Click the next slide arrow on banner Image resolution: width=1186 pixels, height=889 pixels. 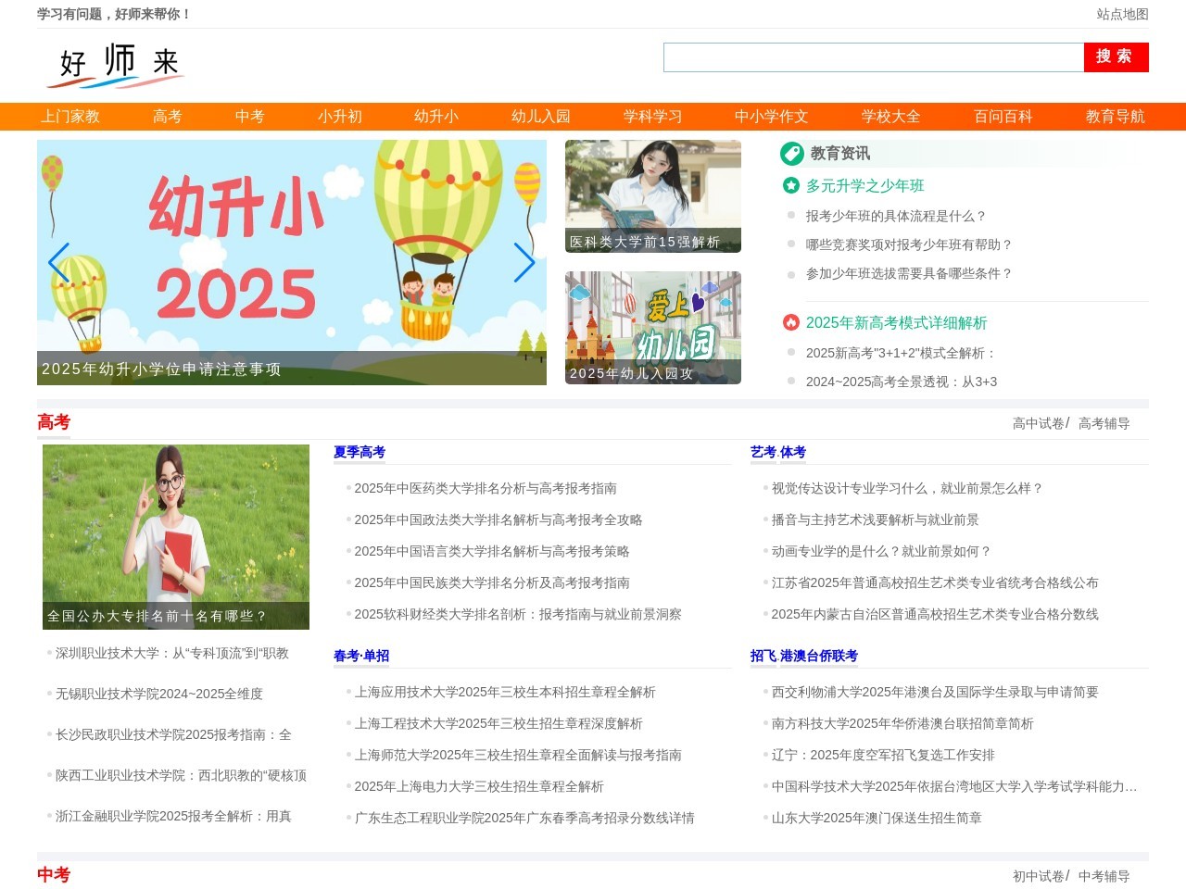(x=524, y=263)
